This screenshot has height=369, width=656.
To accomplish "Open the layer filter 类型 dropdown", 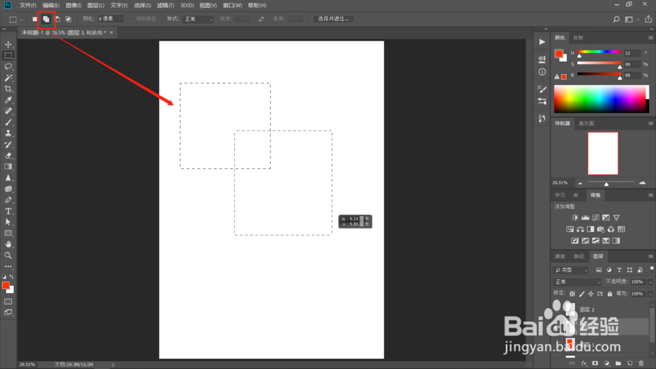I will pyautogui.click(x=571, y=270).
